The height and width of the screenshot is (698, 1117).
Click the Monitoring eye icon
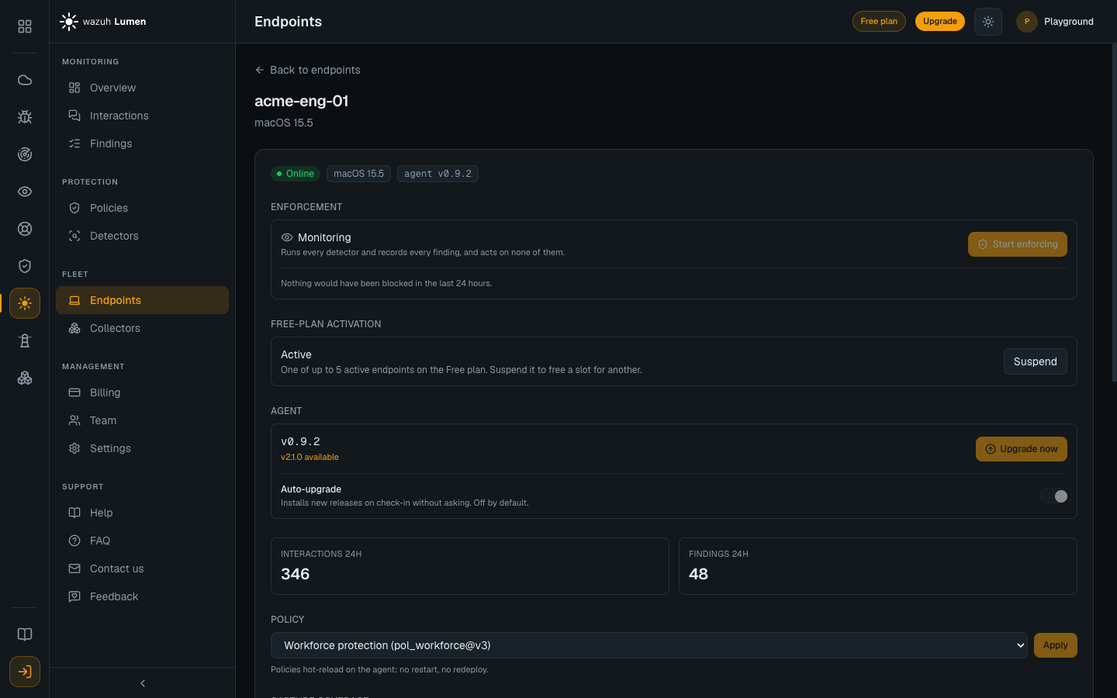pyautogui.click(x=287, y=237)
